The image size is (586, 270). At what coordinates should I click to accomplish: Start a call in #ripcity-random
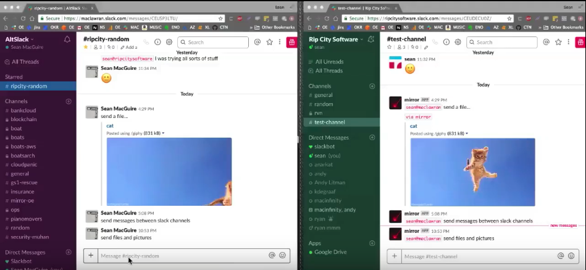point(146,42)
